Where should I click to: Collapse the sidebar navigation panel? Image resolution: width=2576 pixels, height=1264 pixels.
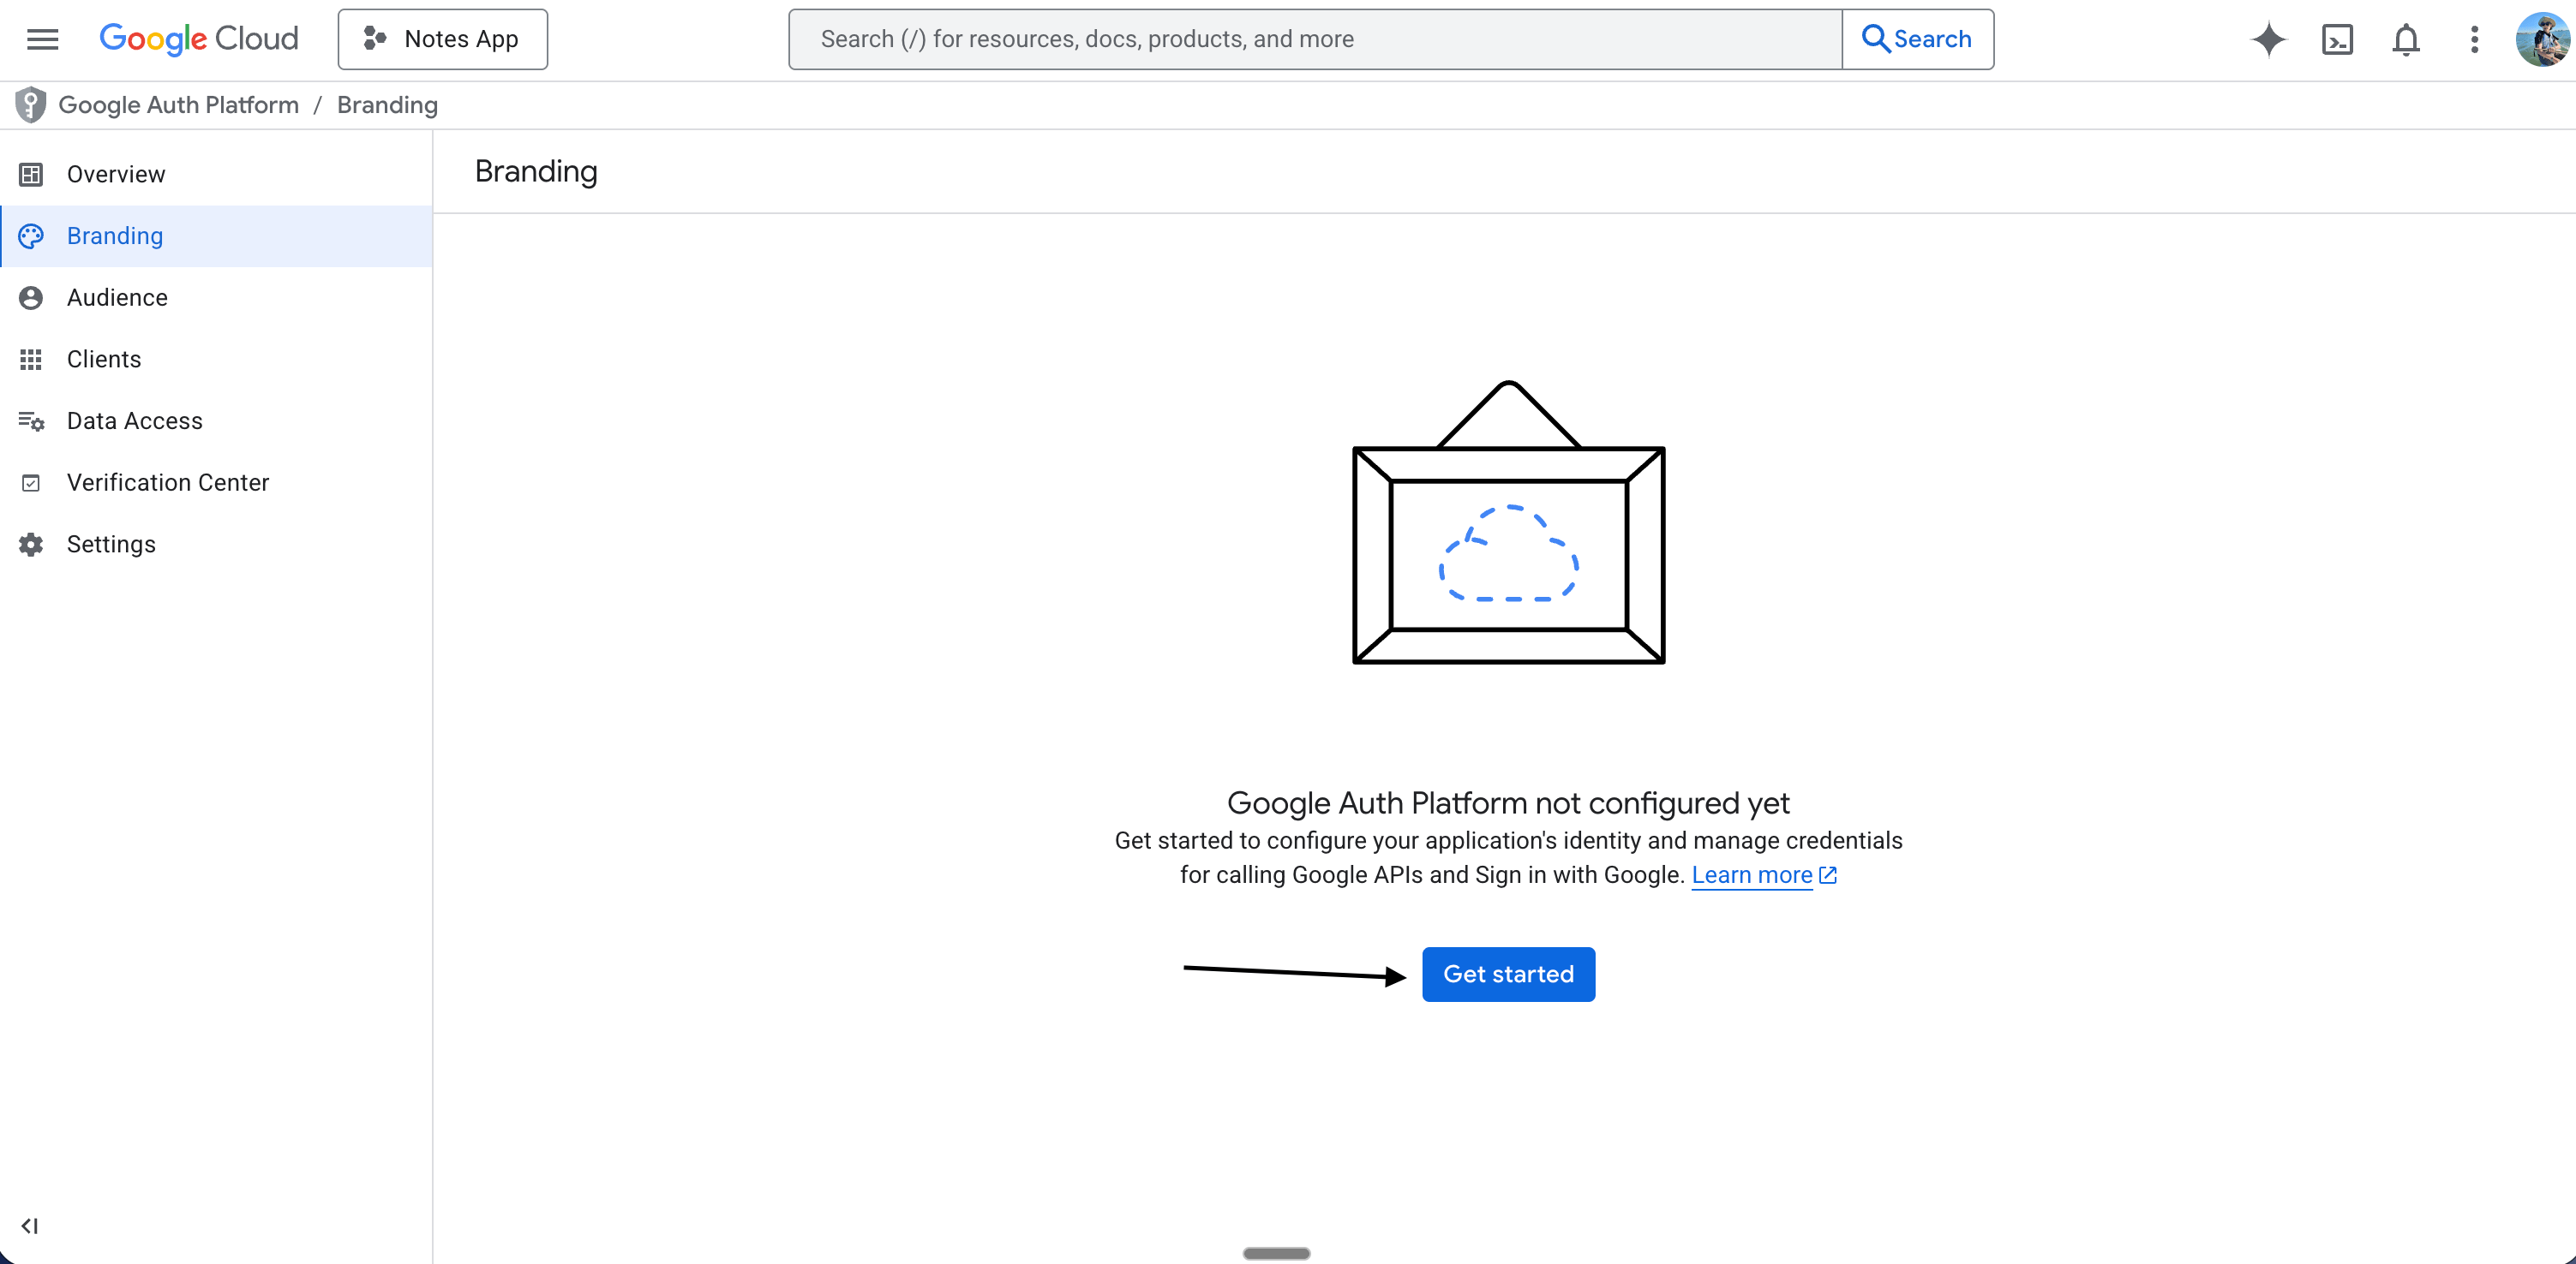pyautogui.click(x=30, y=1226)
